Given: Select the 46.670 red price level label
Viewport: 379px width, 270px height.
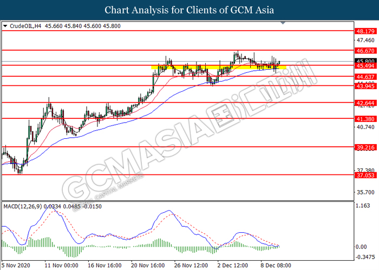Looking at the screenshot, I should pos(365,51).
